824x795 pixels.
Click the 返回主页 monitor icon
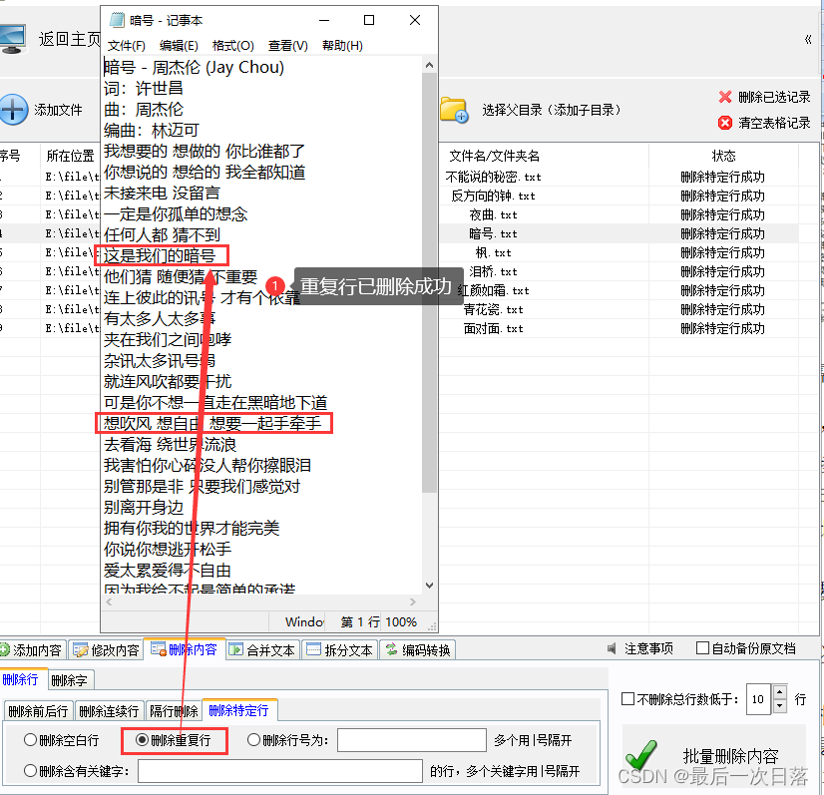coord(12,38)
